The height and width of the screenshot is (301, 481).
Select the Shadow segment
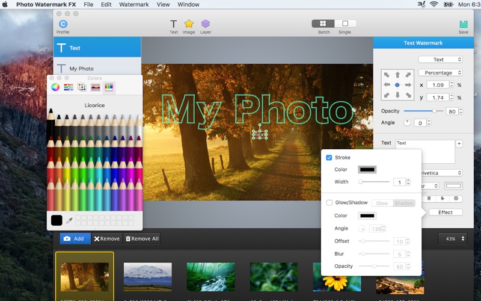click(404, 203)
